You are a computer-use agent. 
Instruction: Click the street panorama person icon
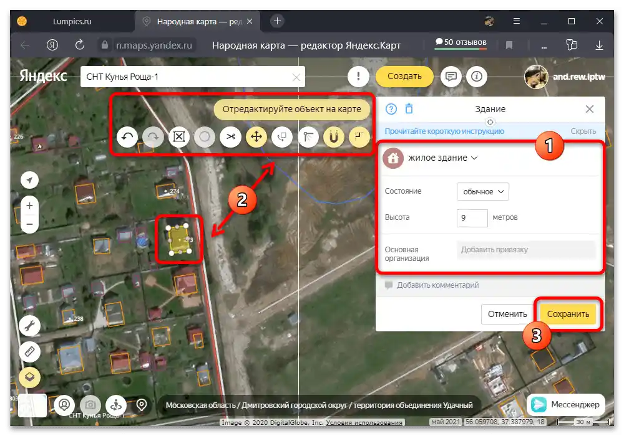tap(116, 405)
